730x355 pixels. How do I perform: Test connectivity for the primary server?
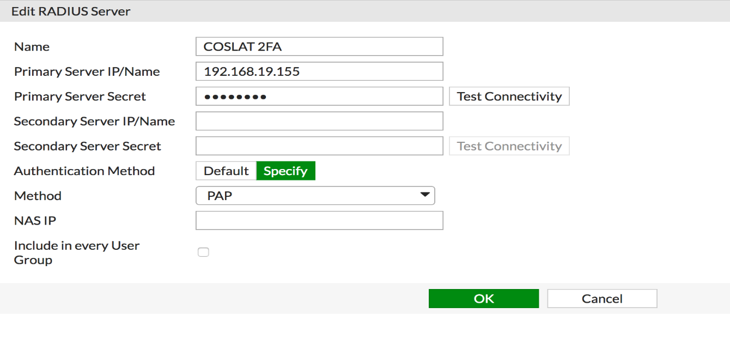click(x=509, y=97)
